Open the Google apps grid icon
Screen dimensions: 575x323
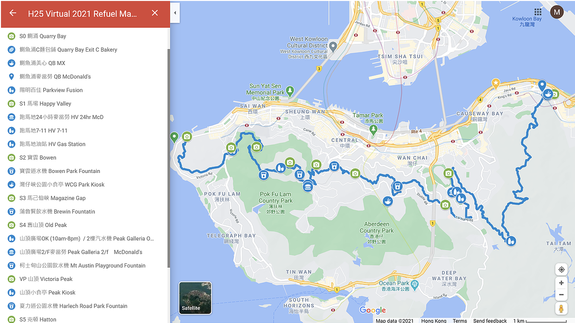[538, 12]
